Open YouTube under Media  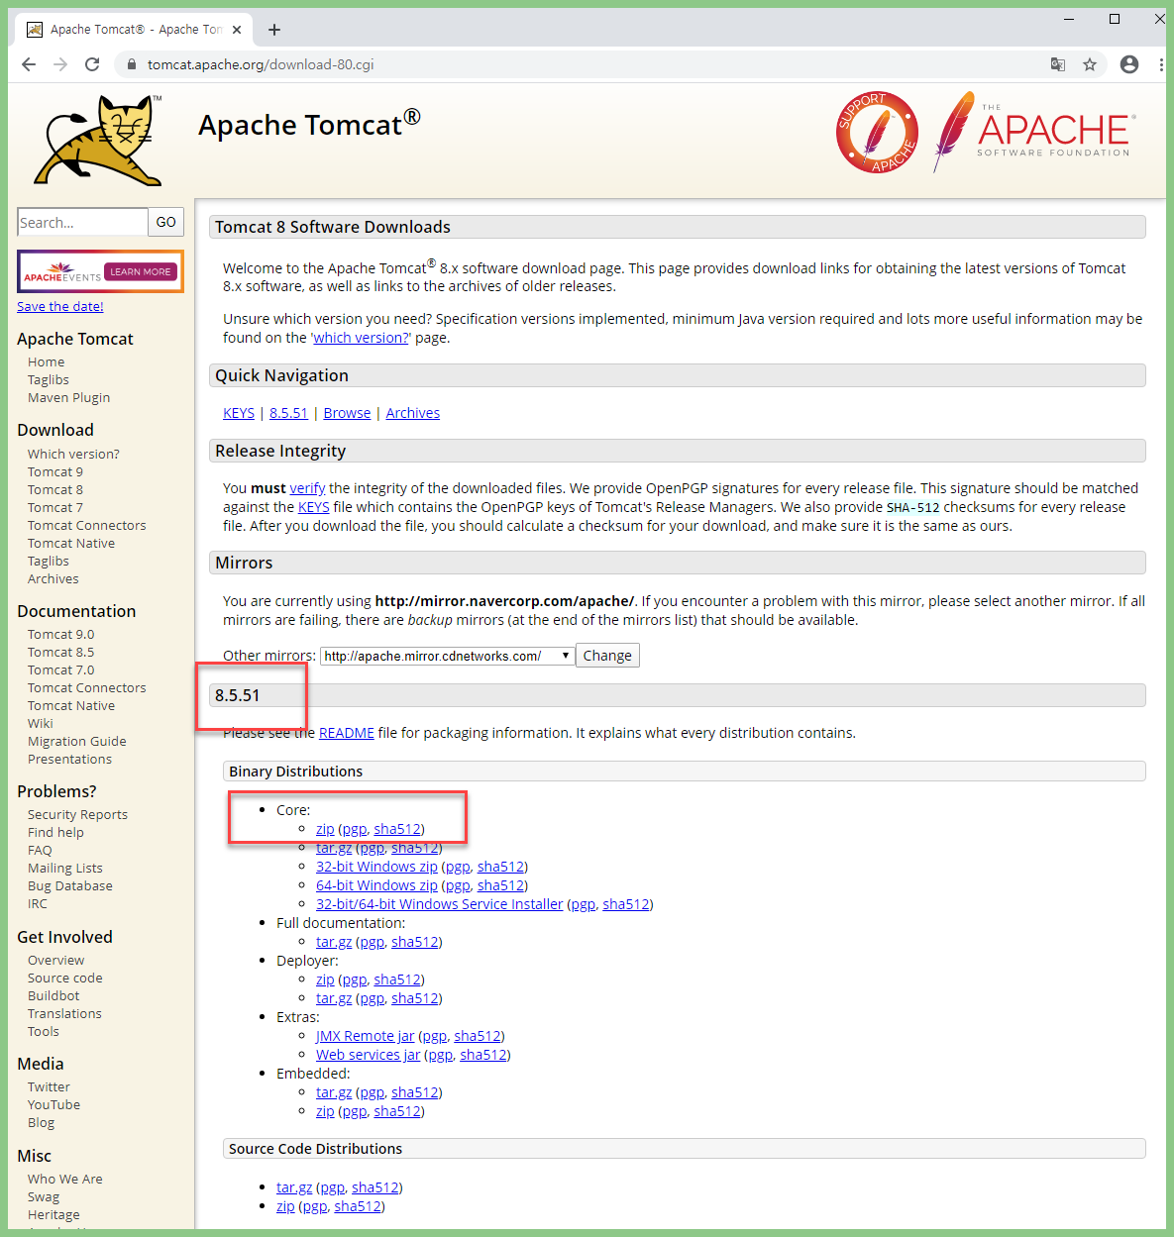tap(54, 1105)
